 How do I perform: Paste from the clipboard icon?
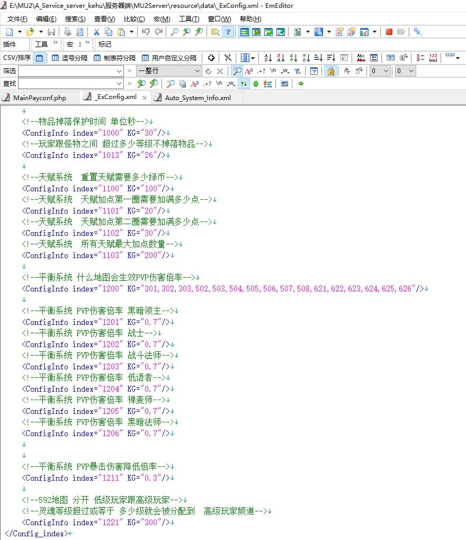click(x=121, y=32)
